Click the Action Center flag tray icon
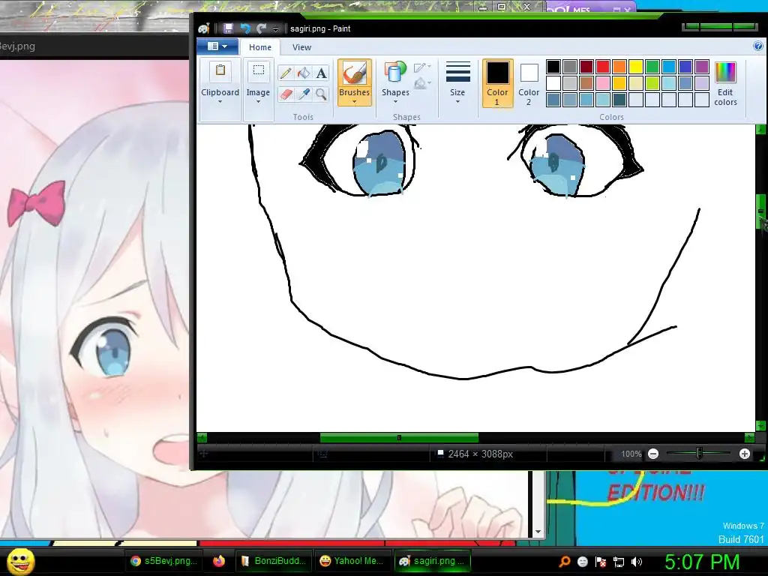This screenshot has width=768, height=576. click(x=601, y=562)
